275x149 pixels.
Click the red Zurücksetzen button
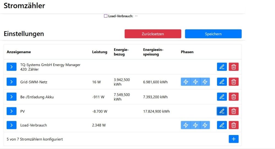(153, 34)
